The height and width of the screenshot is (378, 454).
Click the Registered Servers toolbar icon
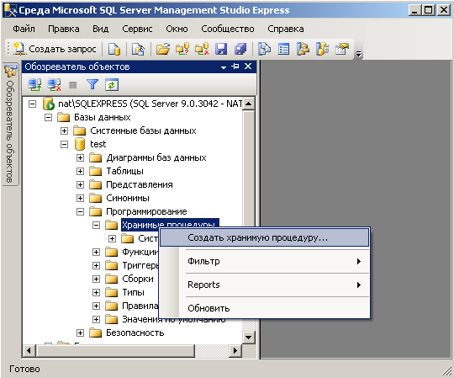click(264, 49)
